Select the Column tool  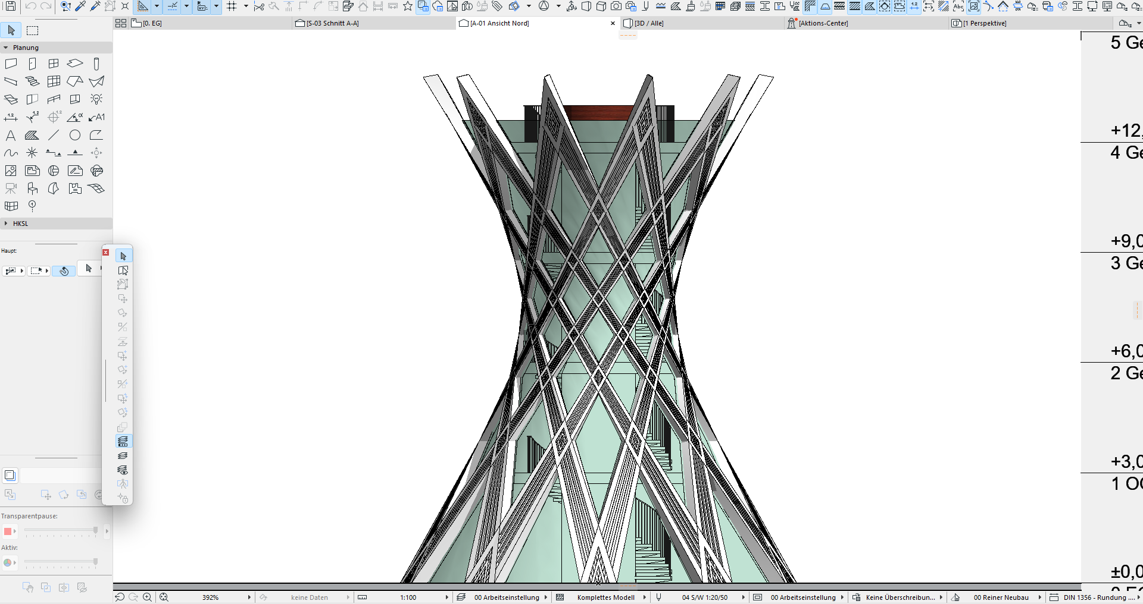96,64
